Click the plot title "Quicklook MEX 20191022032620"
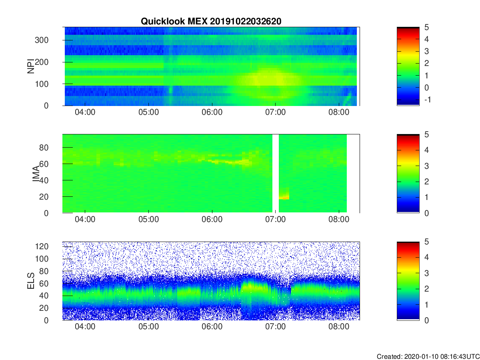Viewport: 480px width, 360px height. coord(211,22)
